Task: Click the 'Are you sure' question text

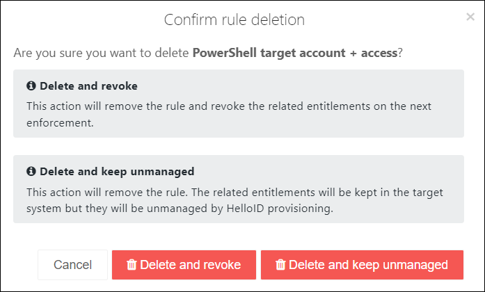Action: 208,53
